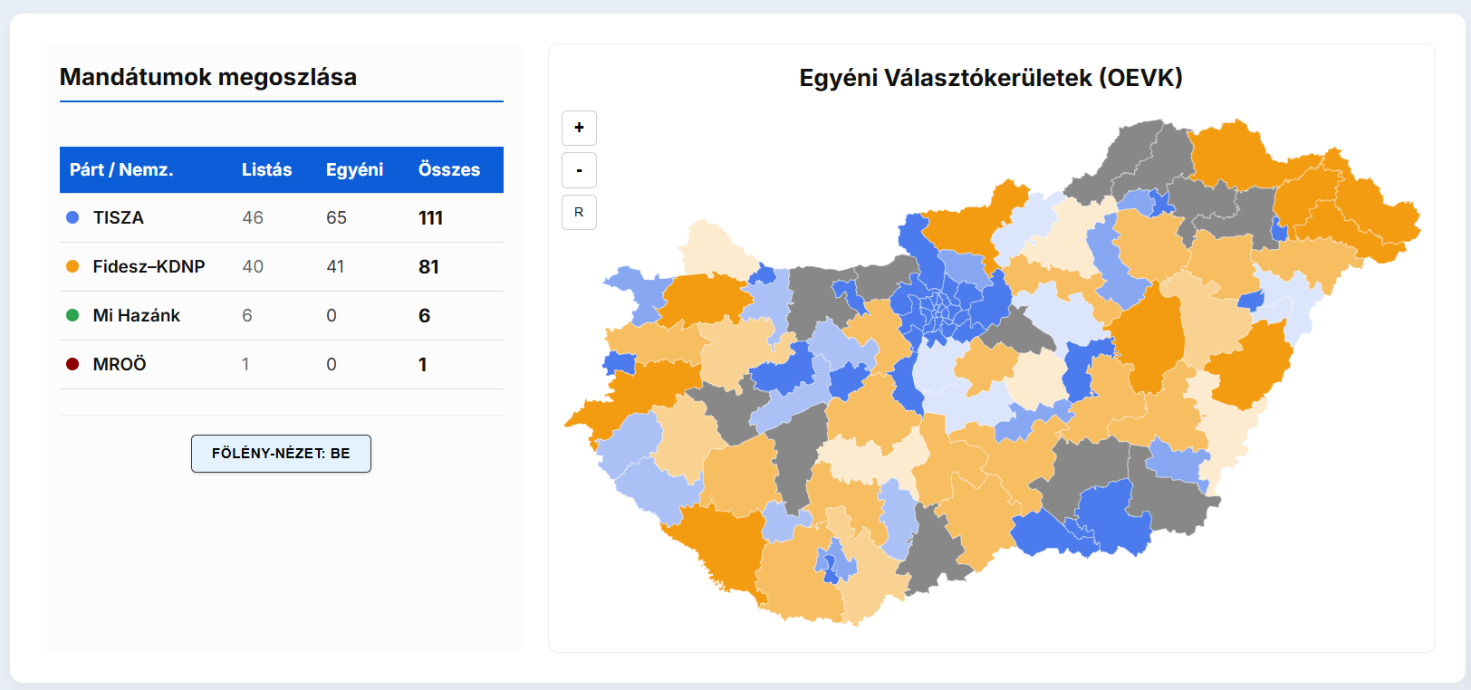Toggle the Fölény-nézet: BE button
1471x690 pixels.
point(281,454)
